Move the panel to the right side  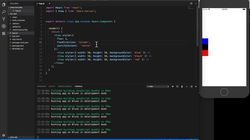click(191, 86)
